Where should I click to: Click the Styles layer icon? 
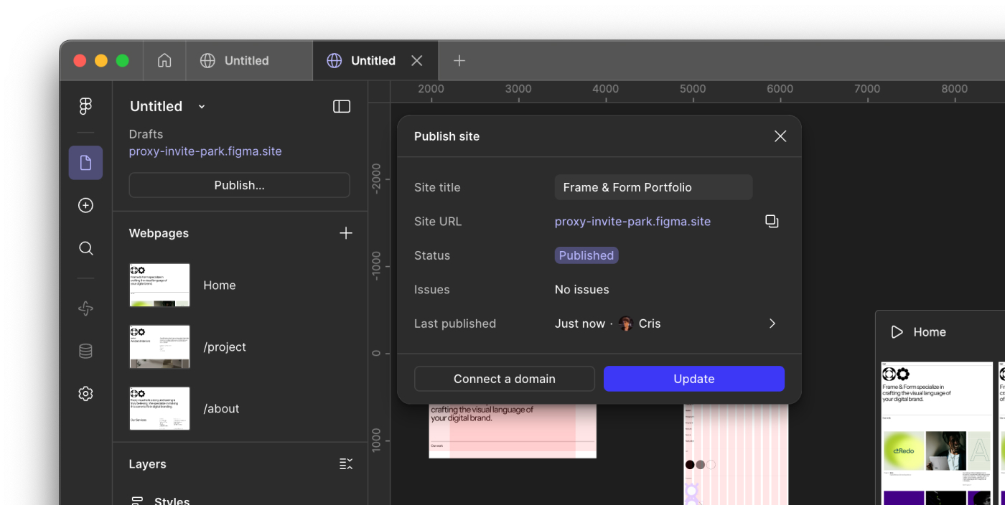(136, 501)
